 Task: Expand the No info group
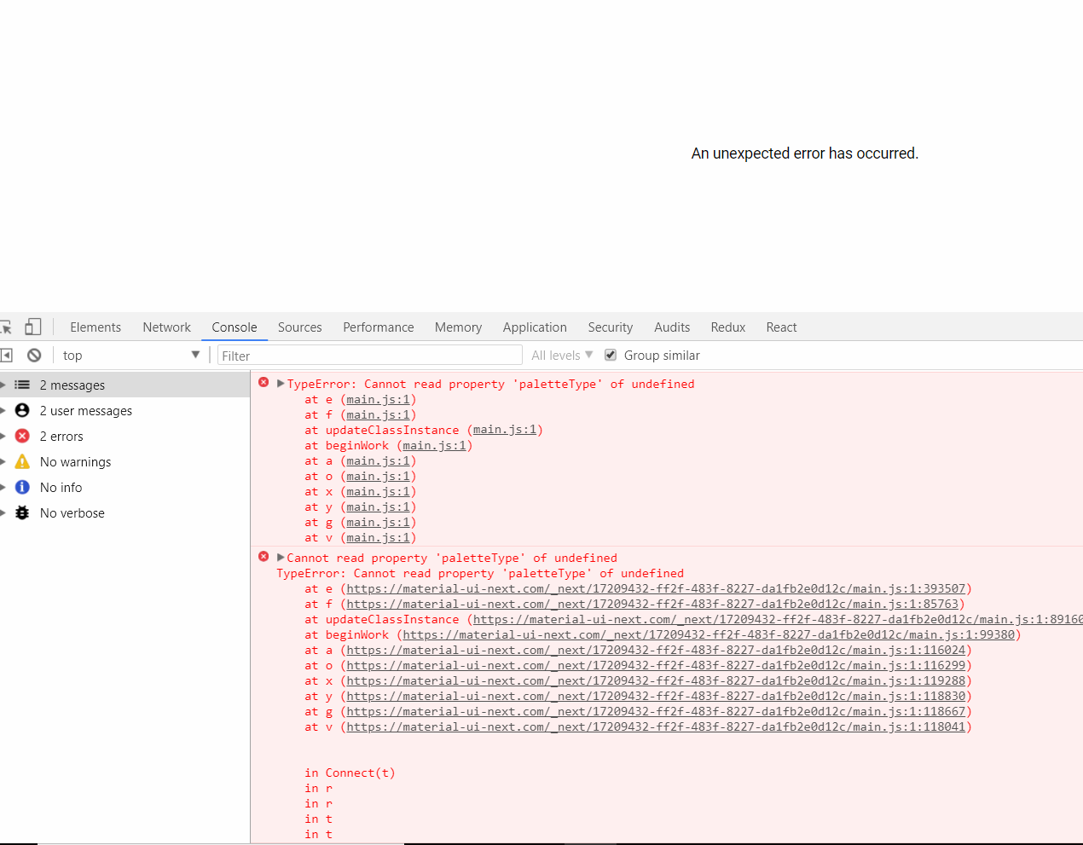pyautogui.click(x=3, y=488)
